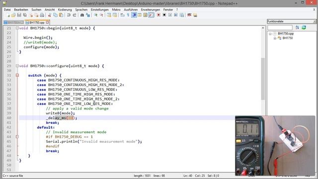Zoom out using toolbar icon
Screen dimensions: 318x179
tap(101, 15)
